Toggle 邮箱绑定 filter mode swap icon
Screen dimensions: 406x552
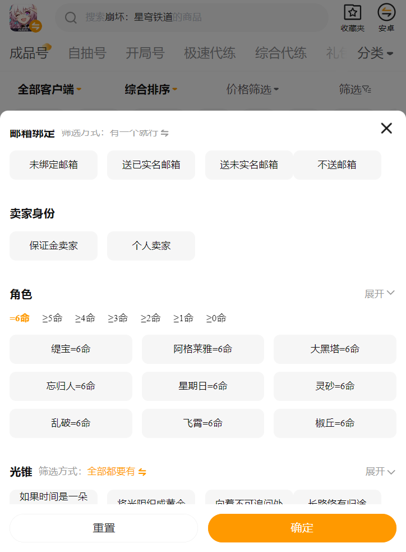point(165,133)
